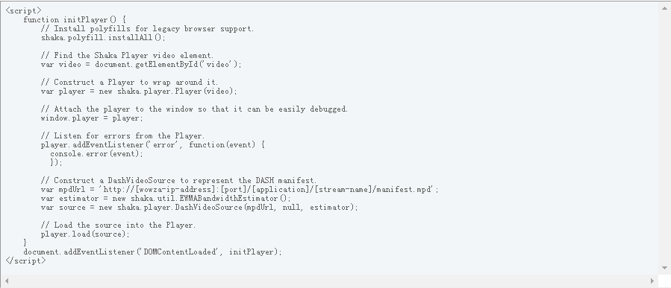
Task: Click the vertical scrollbar up arrow
Action: click(x=664, y=7)
